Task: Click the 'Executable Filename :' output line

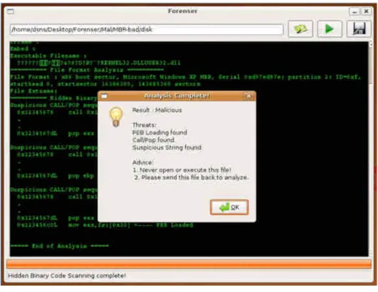Action: click(x=48, y=56)
